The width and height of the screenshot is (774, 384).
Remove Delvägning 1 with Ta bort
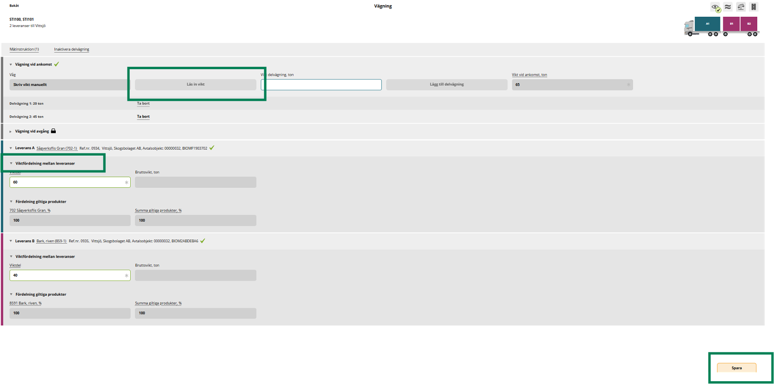point(143,104)
